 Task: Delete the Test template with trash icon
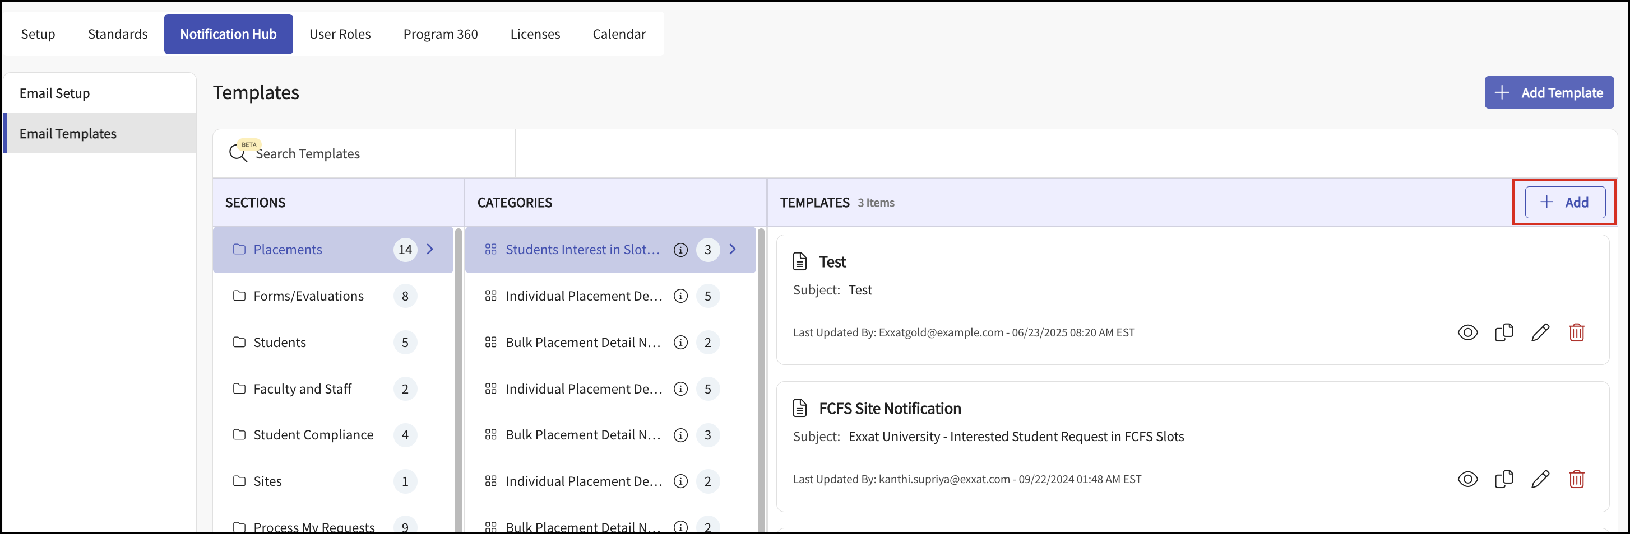[1576, 332]
